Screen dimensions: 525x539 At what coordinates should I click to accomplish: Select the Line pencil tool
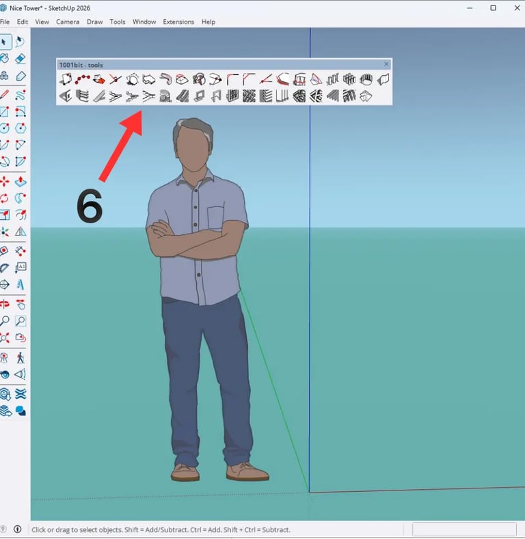[5, 95]
